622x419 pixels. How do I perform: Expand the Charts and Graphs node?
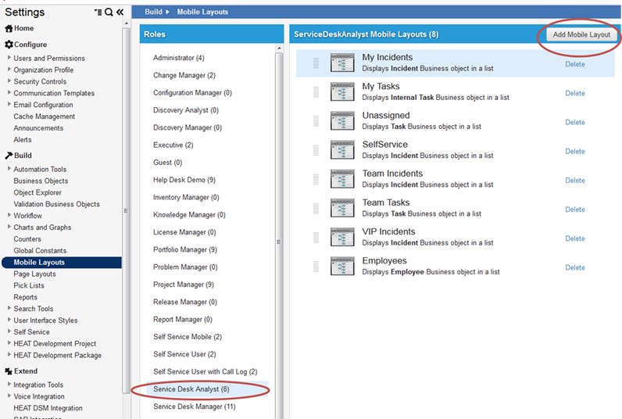9,227
